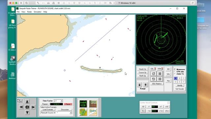Click the vessel course readout field

coord(155,107)
